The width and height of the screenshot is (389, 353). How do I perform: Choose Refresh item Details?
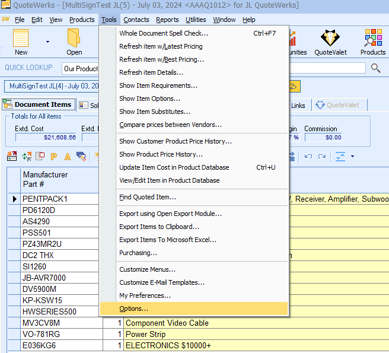(194, 72)
